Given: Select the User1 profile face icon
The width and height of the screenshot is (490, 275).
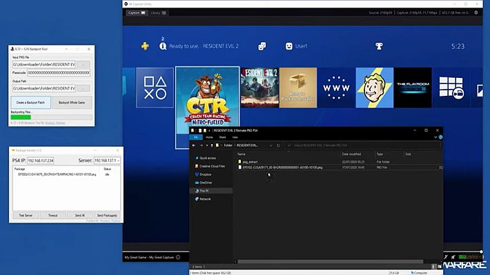Looking at the screenshot, I should coord(289,46).
